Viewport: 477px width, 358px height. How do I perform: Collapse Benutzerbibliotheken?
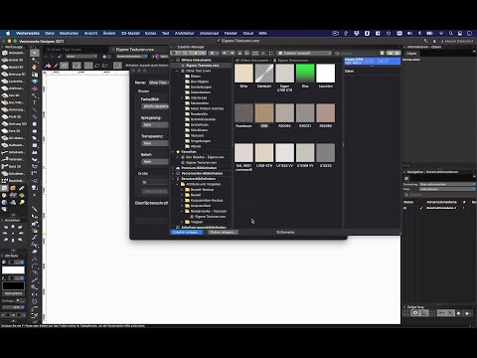(173, 179)
